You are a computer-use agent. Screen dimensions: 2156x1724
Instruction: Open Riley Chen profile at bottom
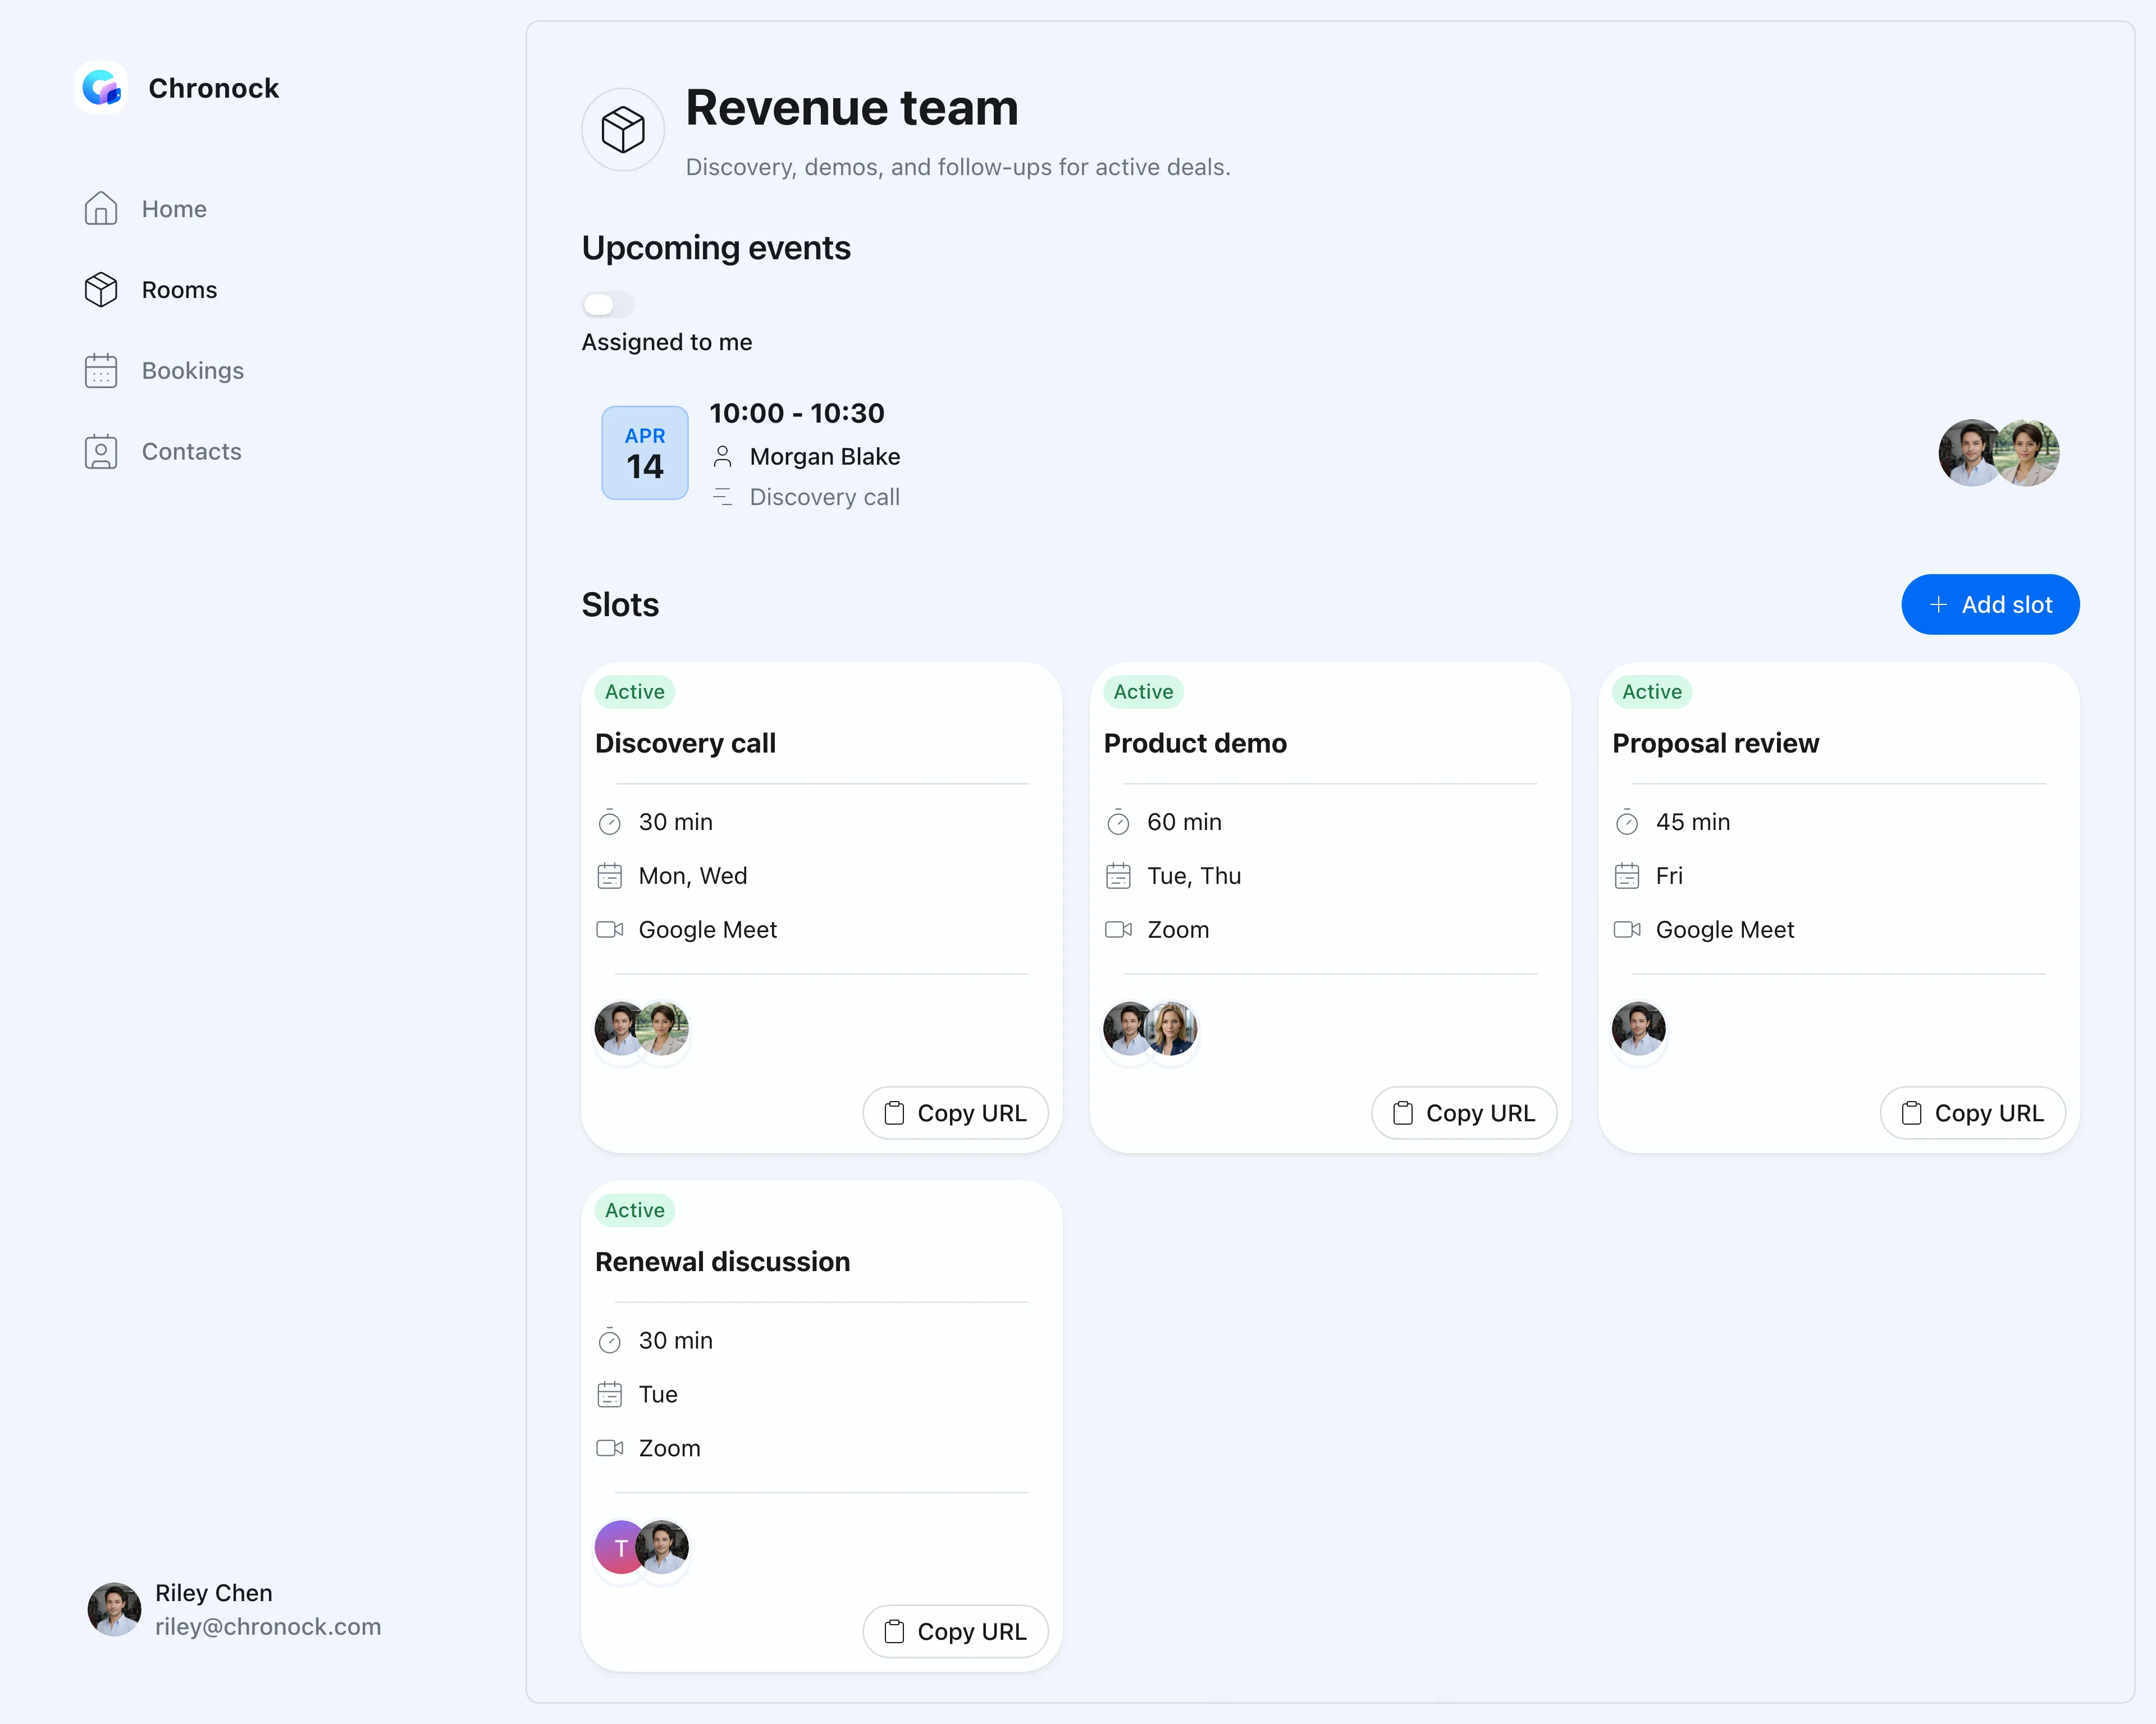point(234,1609)
